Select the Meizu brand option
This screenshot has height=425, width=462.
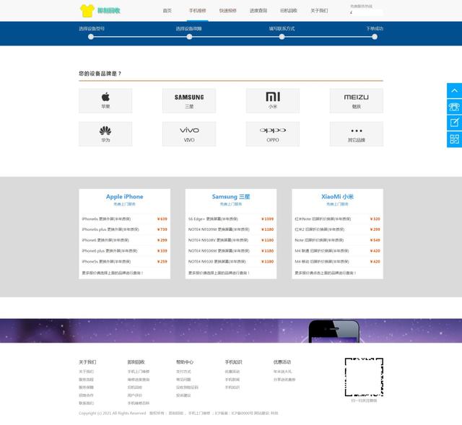coord(356,97)
